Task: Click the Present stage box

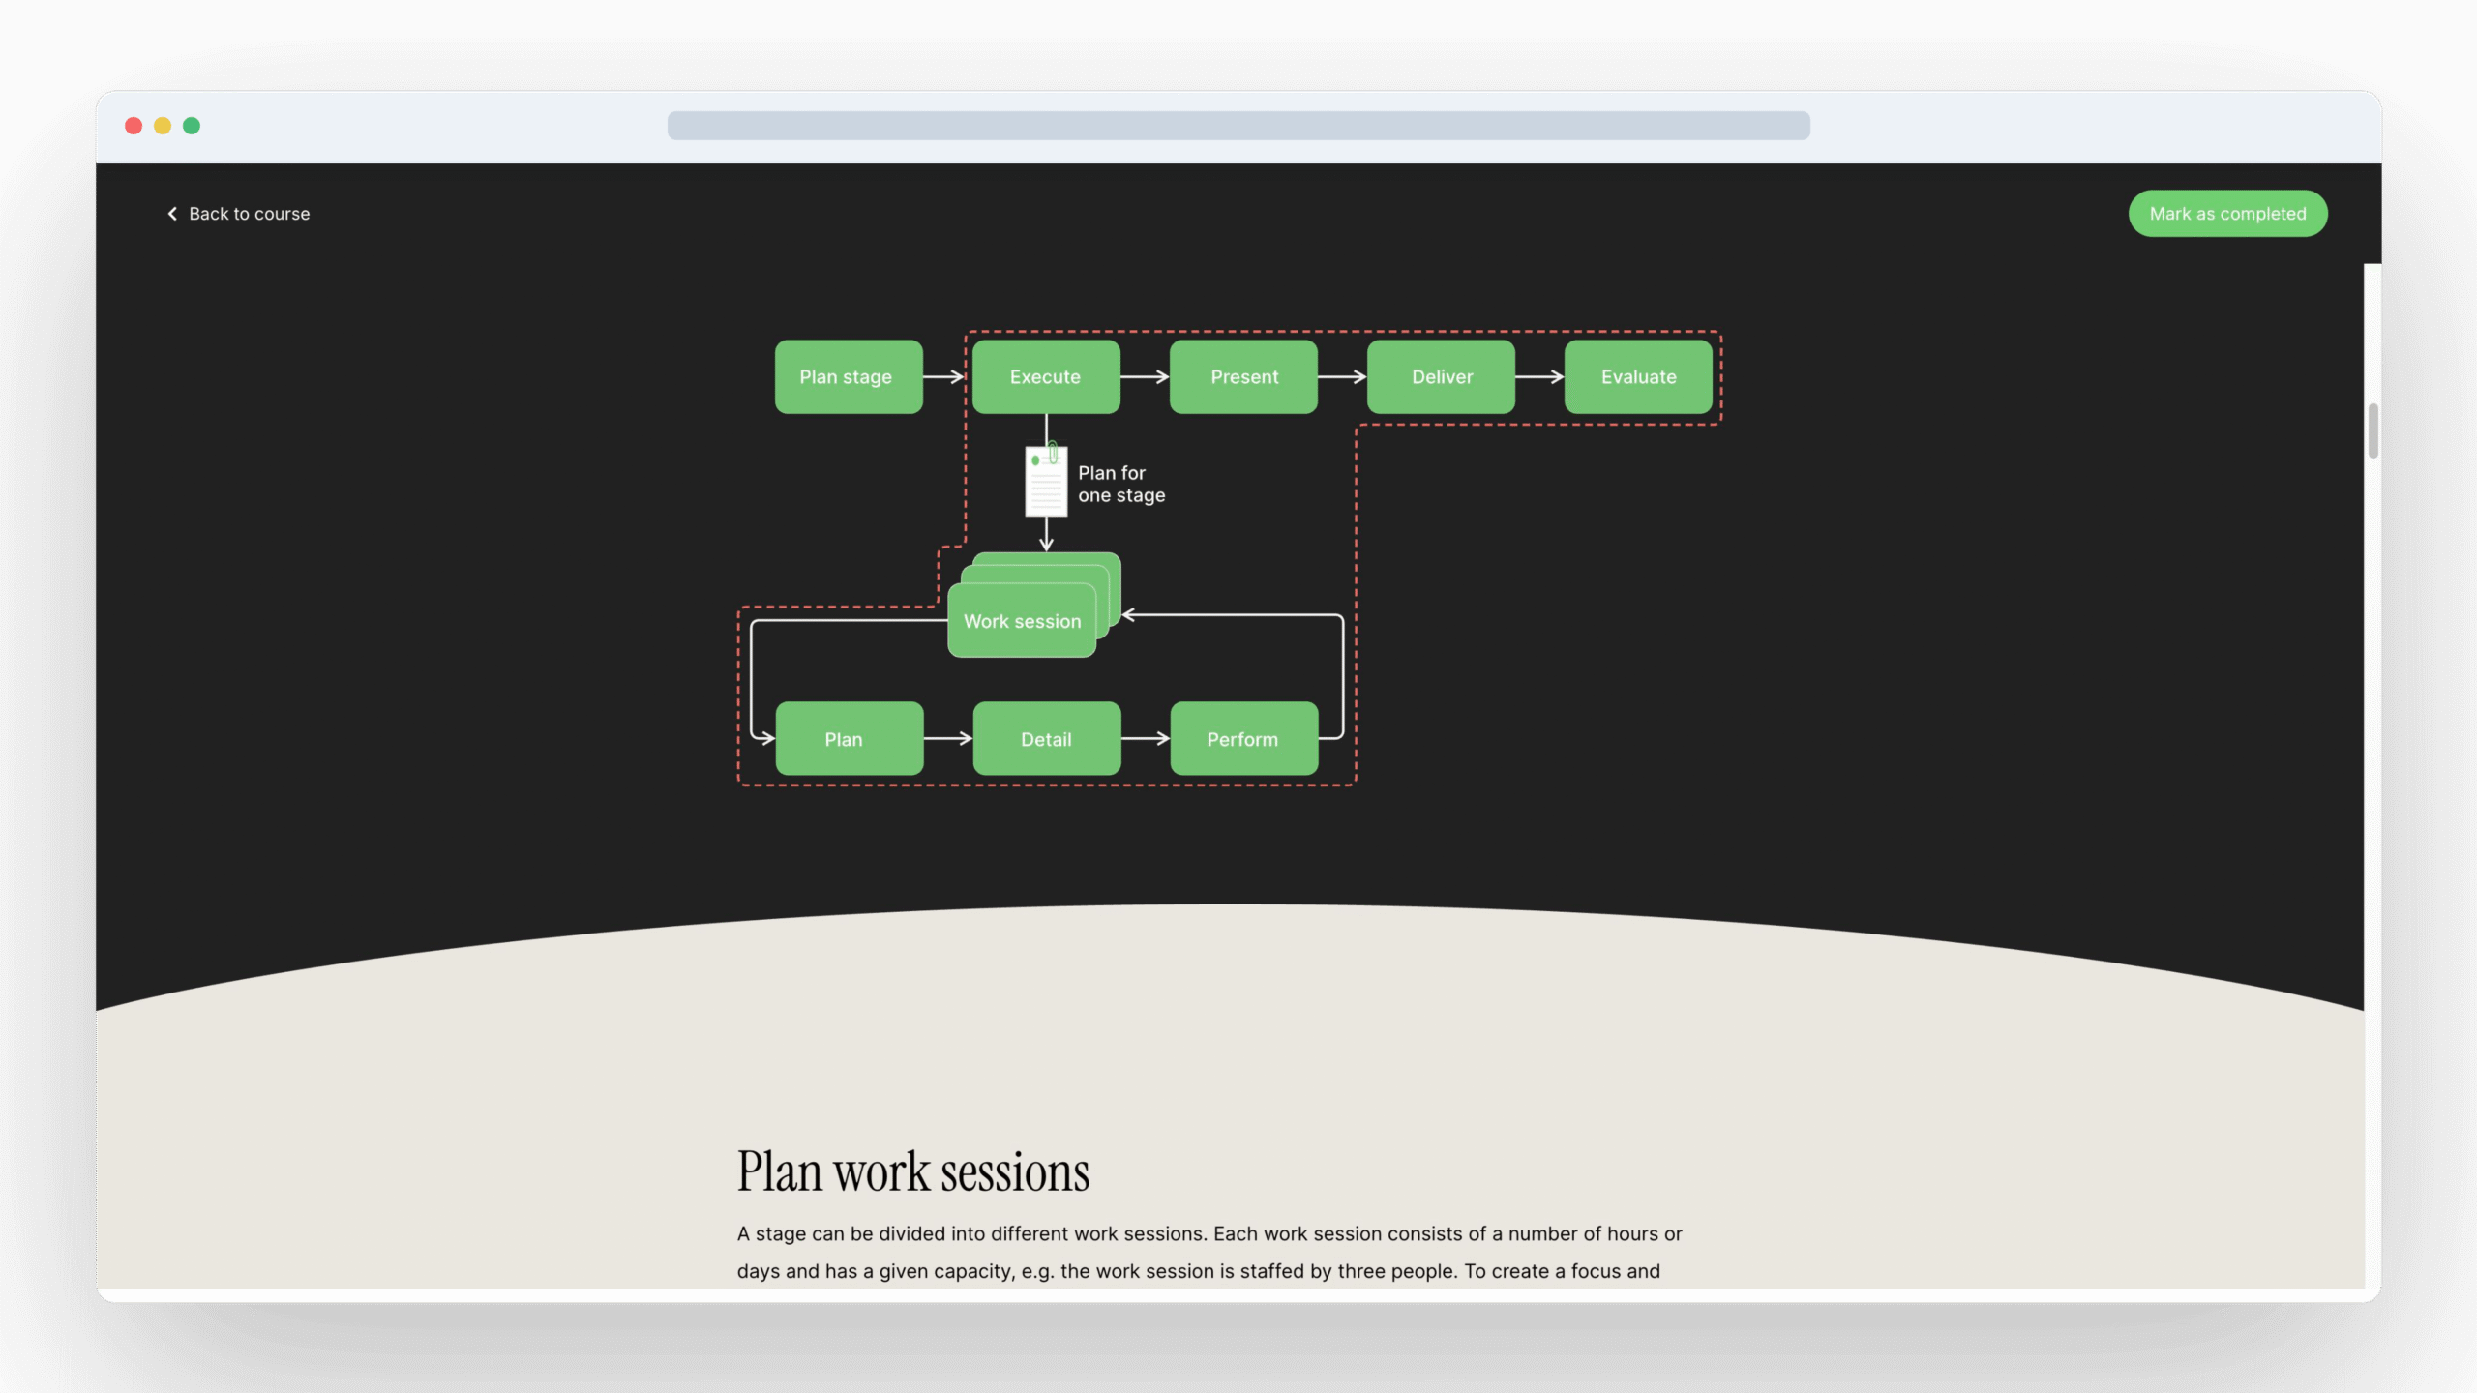Action: click(1243, 377)
